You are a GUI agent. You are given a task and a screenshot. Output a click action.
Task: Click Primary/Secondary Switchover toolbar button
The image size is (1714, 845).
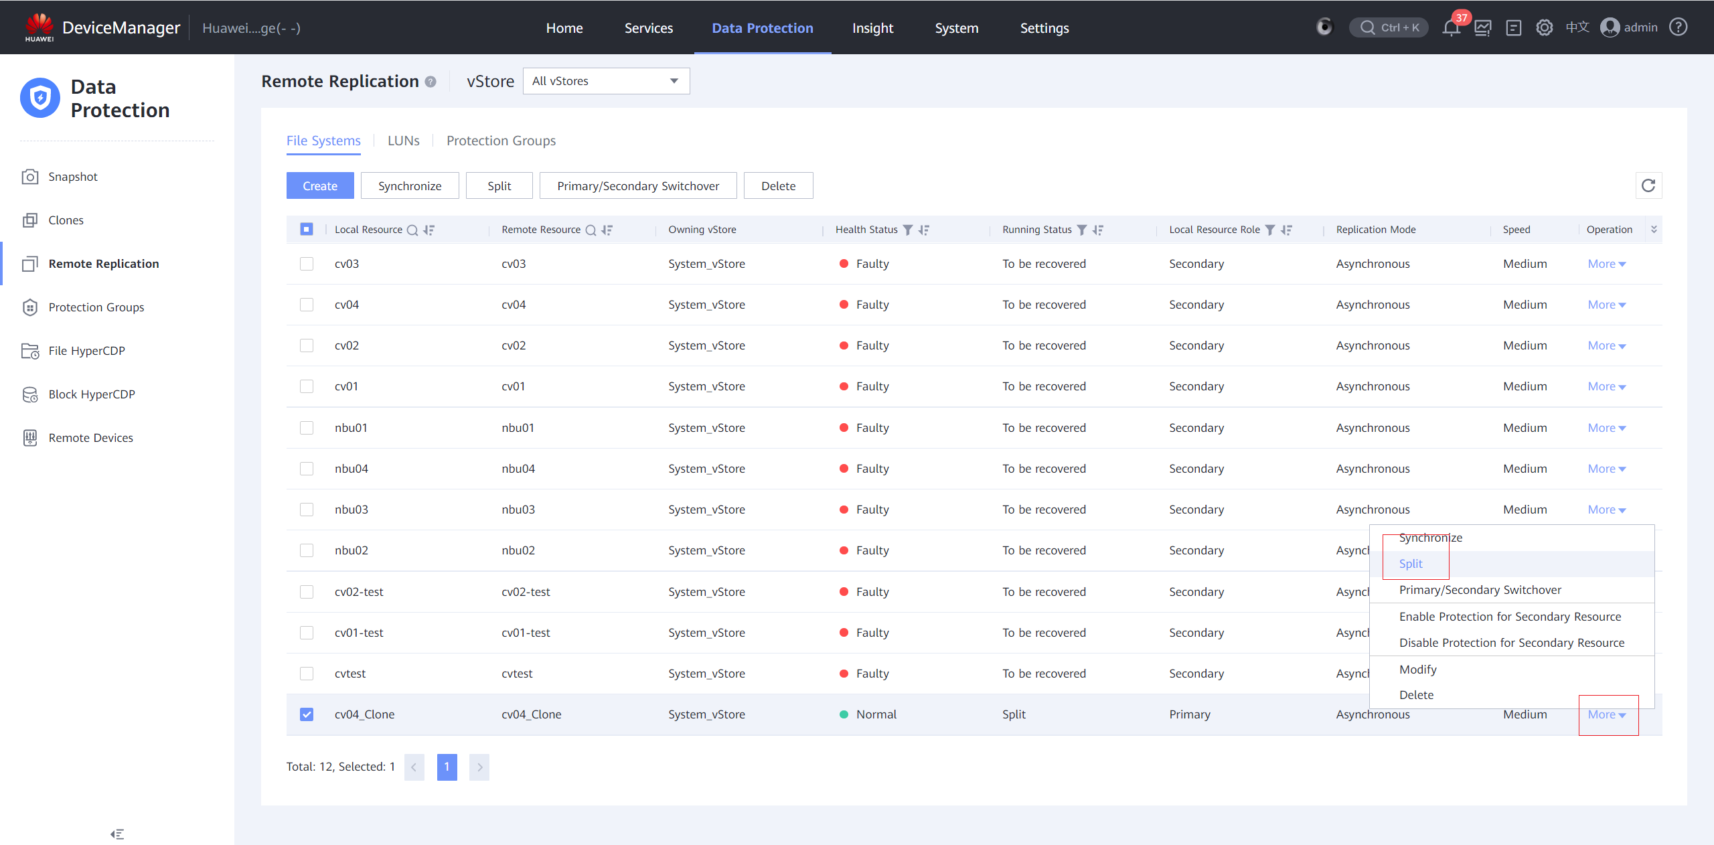(637, 186)
